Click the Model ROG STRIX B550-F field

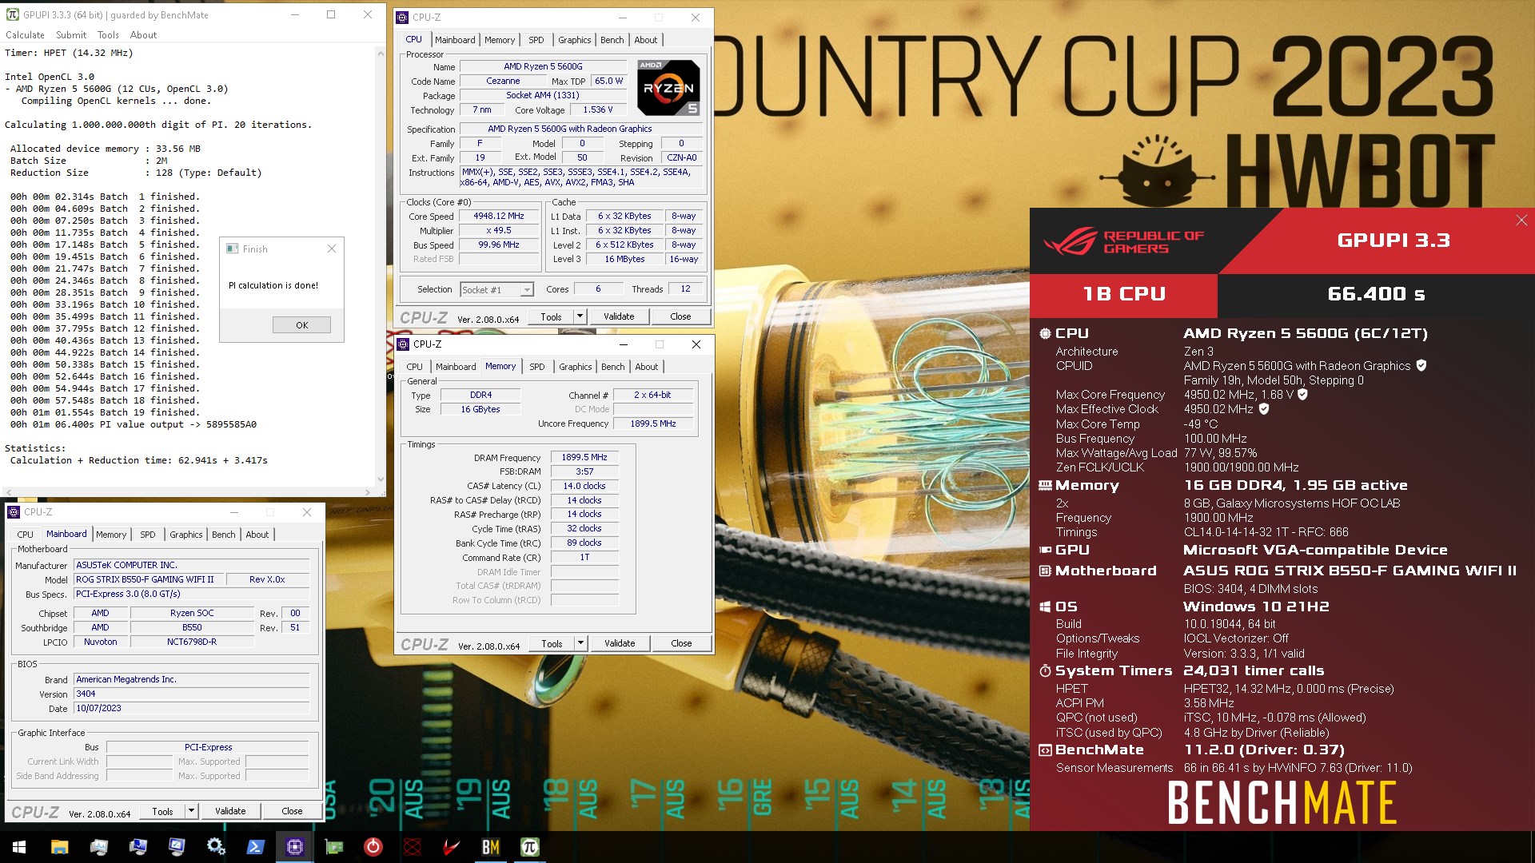pyautogui.click(x=149, y=579)
